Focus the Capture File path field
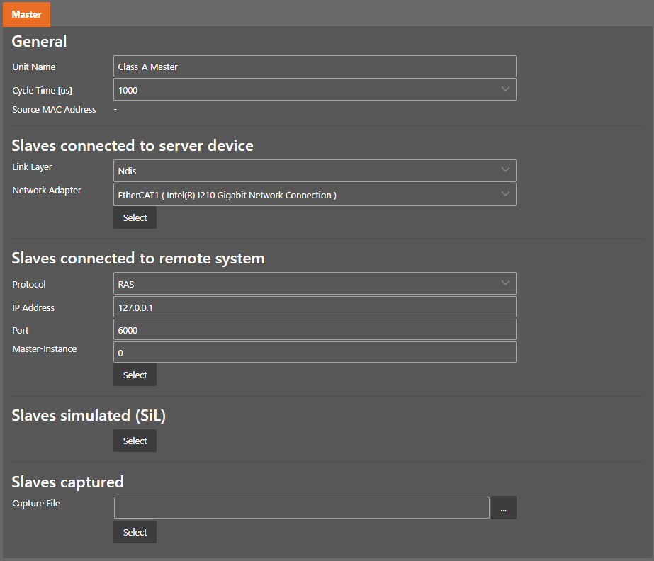 (301, 508)
